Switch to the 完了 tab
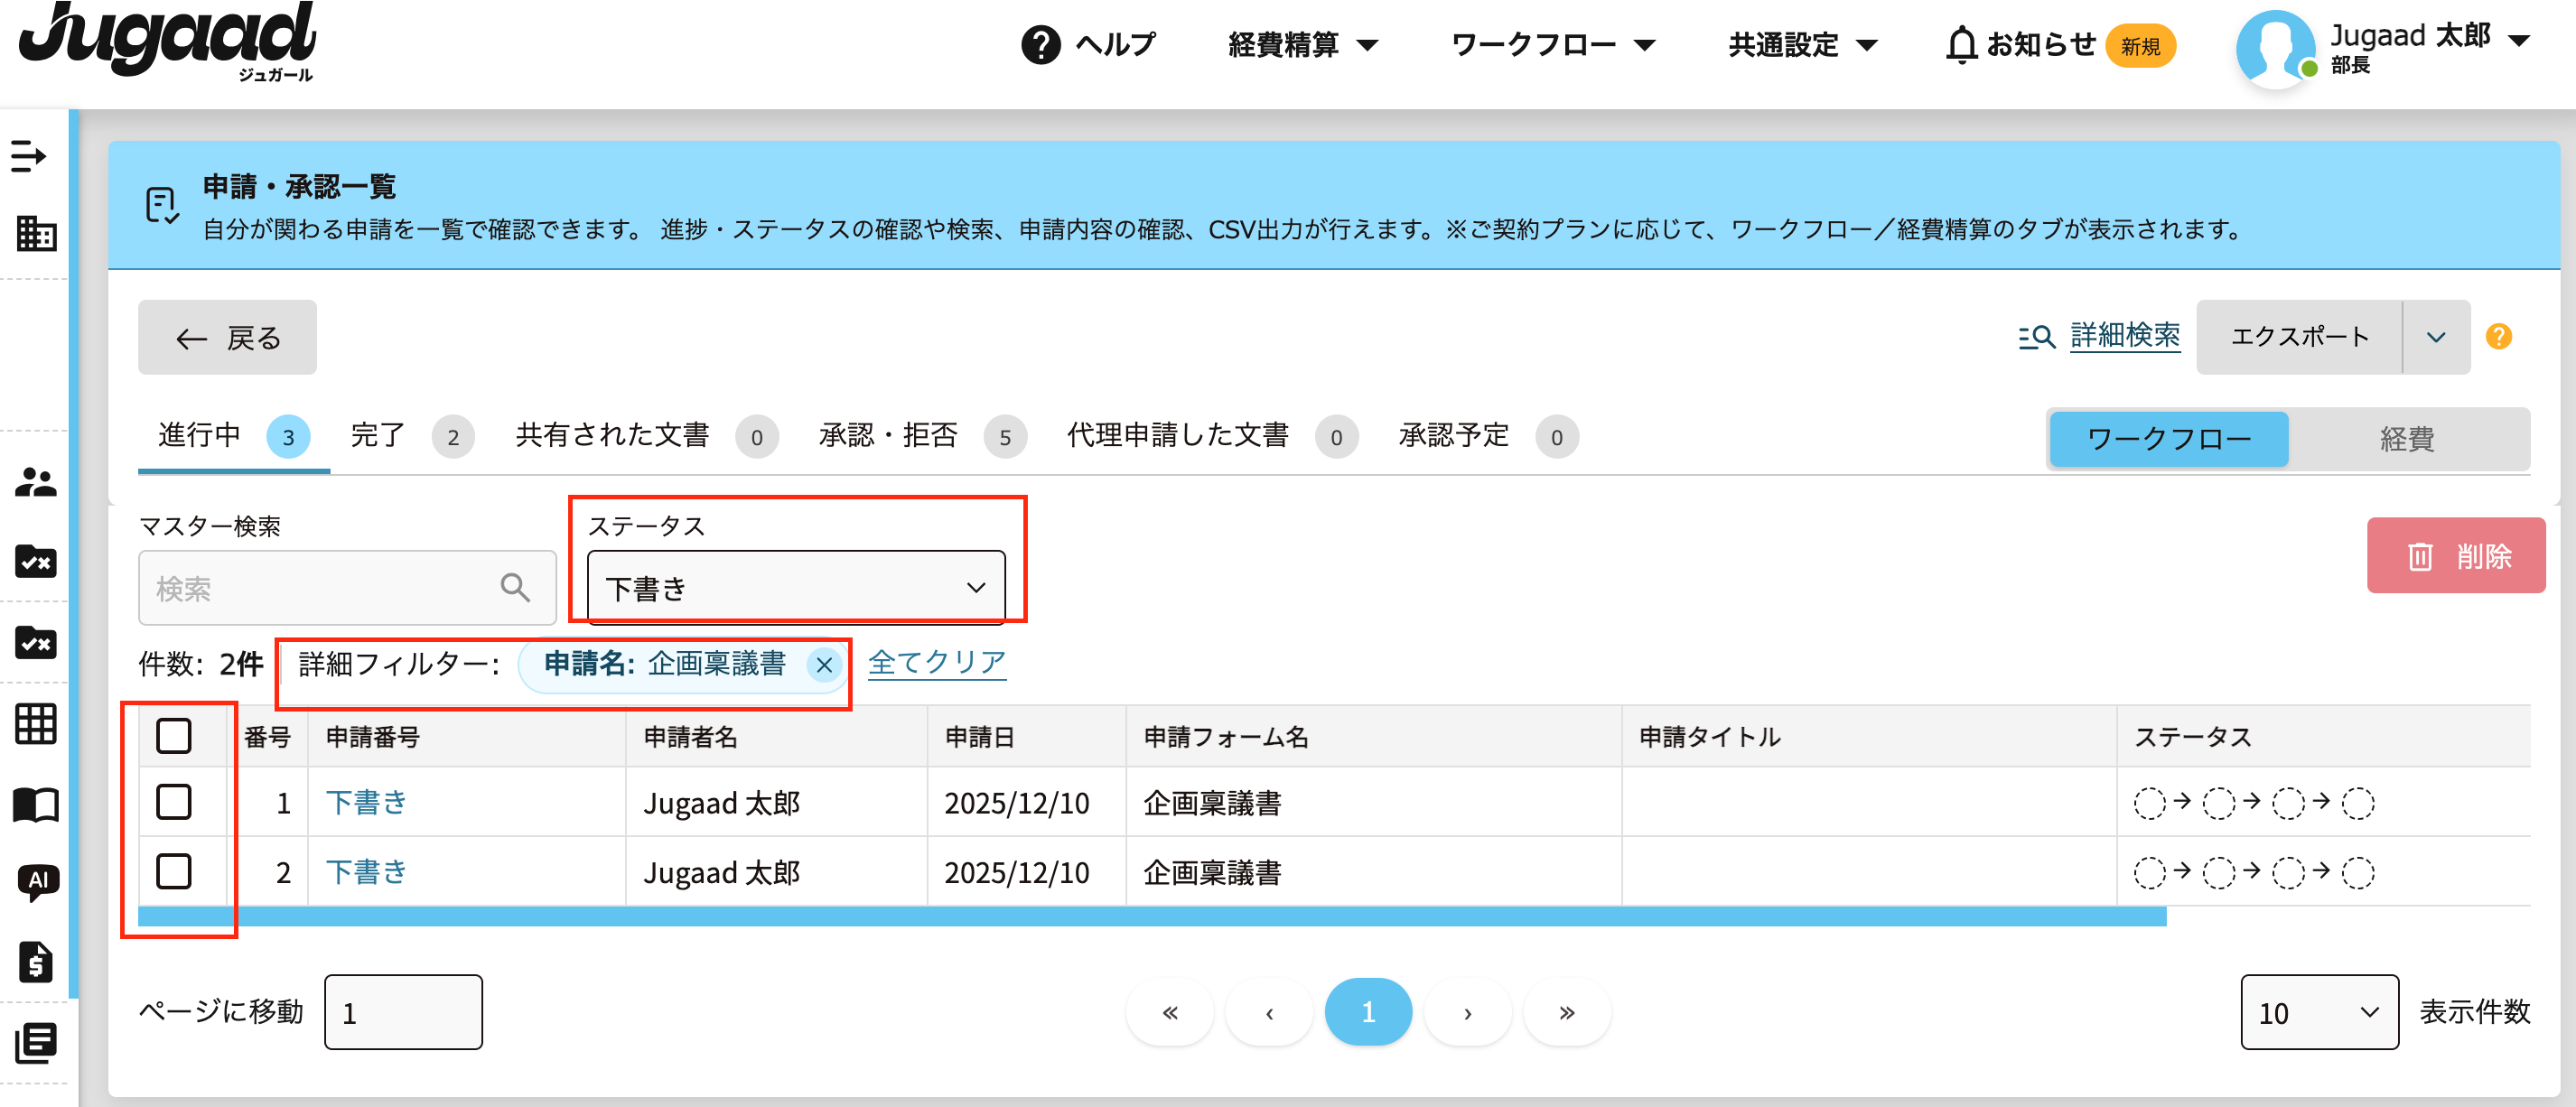This screenshot has width=2576, height=1107. tap(378, 436)
